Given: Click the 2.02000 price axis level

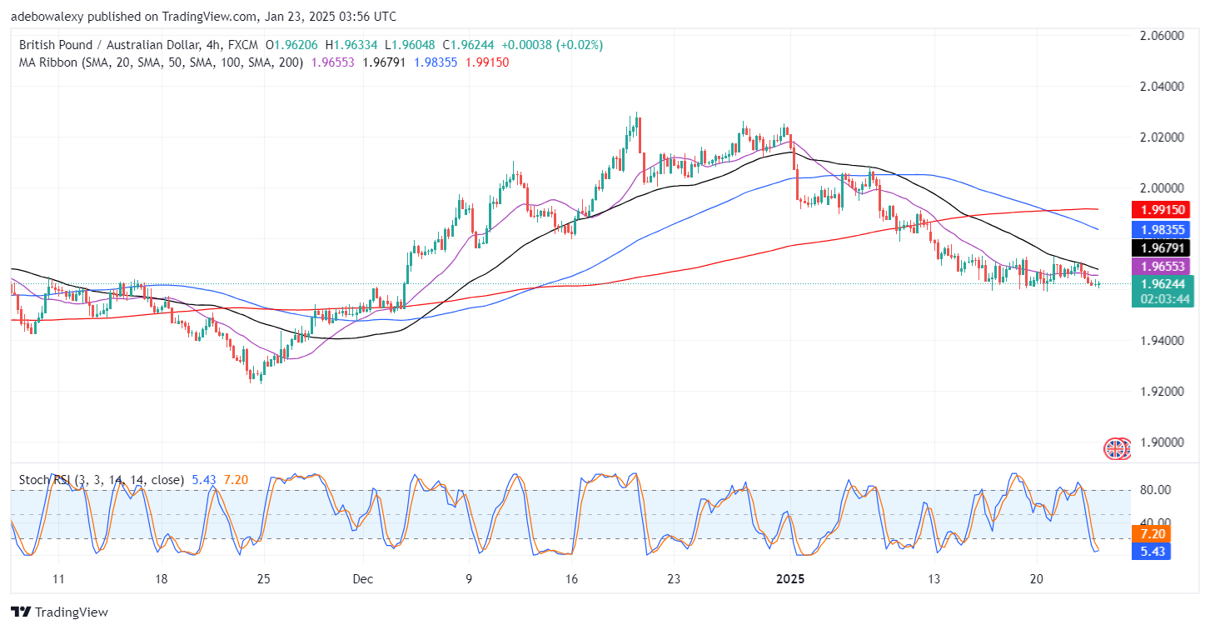Looking at the screenshot, I should coord(1162,137).
